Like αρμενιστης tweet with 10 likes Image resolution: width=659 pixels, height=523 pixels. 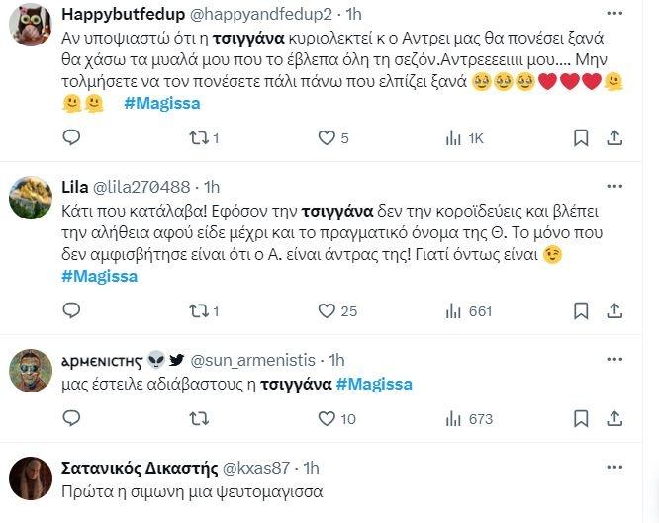pos(326,419)
